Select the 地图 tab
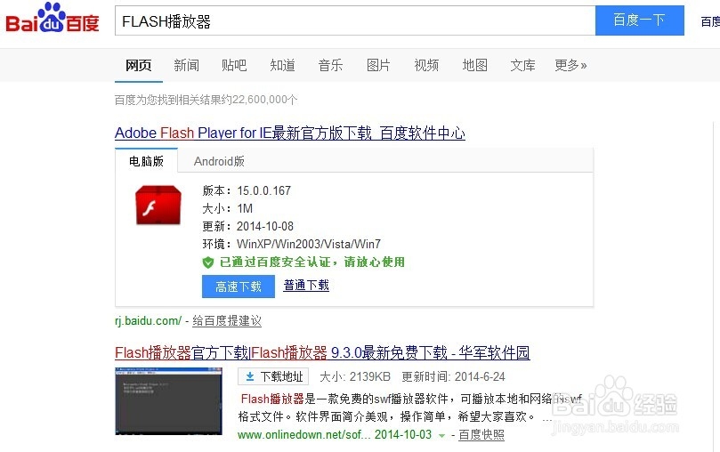 [x=474, y=65]
